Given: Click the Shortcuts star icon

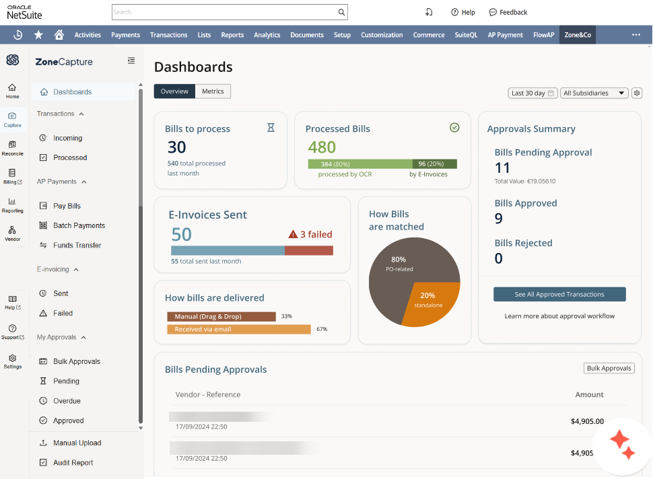Looking at the screenshot, I should point(38,35).
